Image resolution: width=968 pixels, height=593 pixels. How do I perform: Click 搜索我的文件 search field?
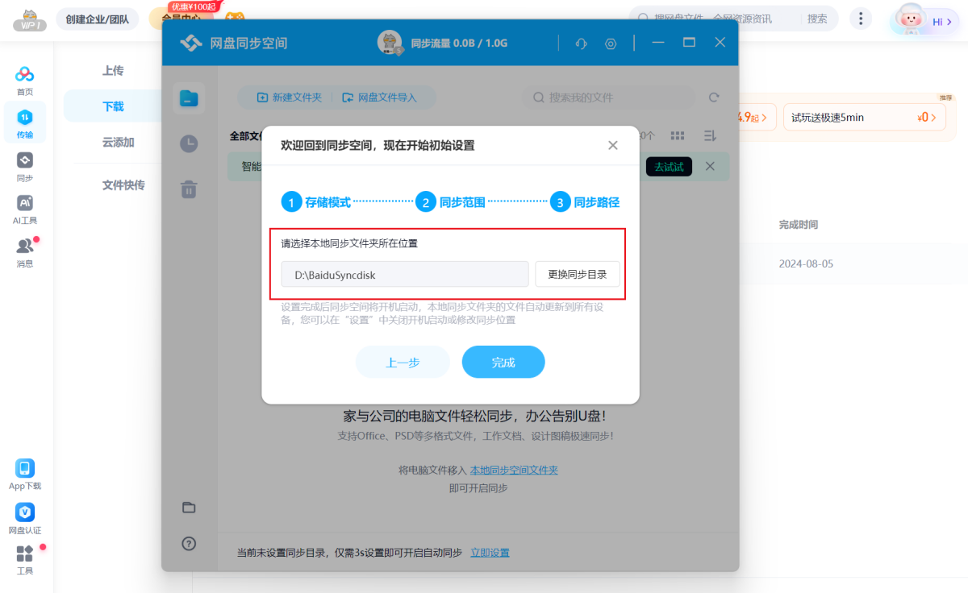click(x=608, y=97)
